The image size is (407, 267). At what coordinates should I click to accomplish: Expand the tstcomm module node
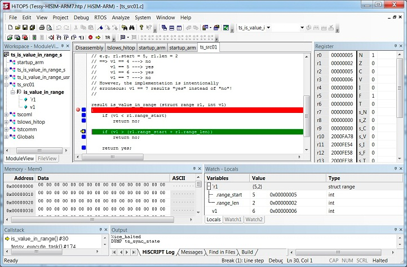click(6, 129)
